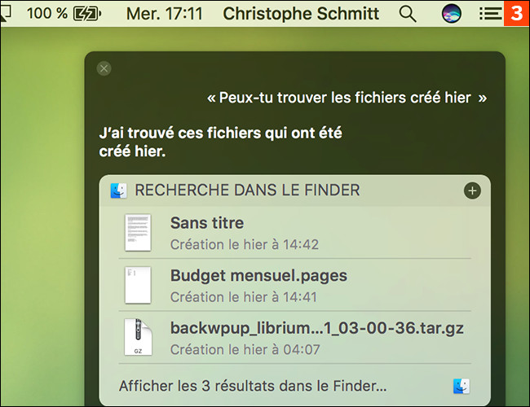Open Afficher les 3 résultats dans le Finder
This screenshot has height=407, width=530.
click(253, 386)
